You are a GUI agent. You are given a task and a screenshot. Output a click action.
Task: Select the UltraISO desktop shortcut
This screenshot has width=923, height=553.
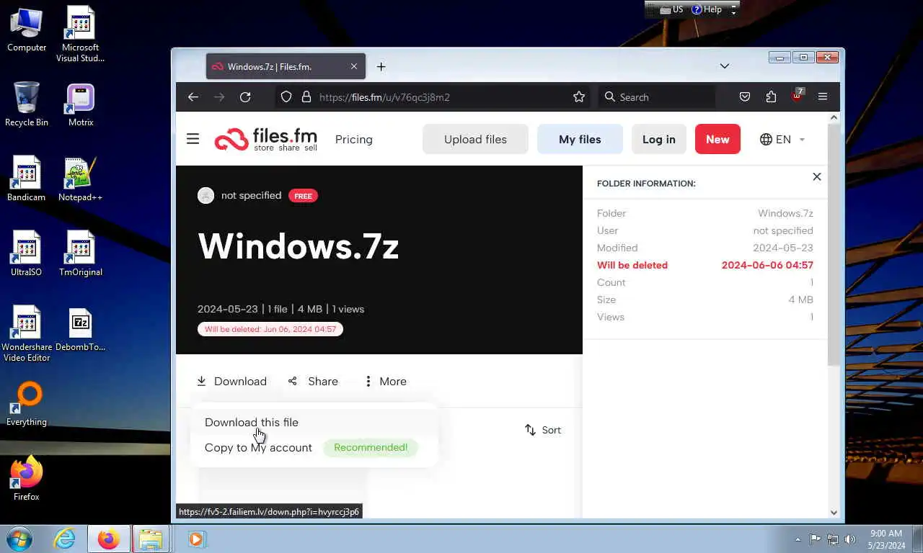tap(27, 254)
